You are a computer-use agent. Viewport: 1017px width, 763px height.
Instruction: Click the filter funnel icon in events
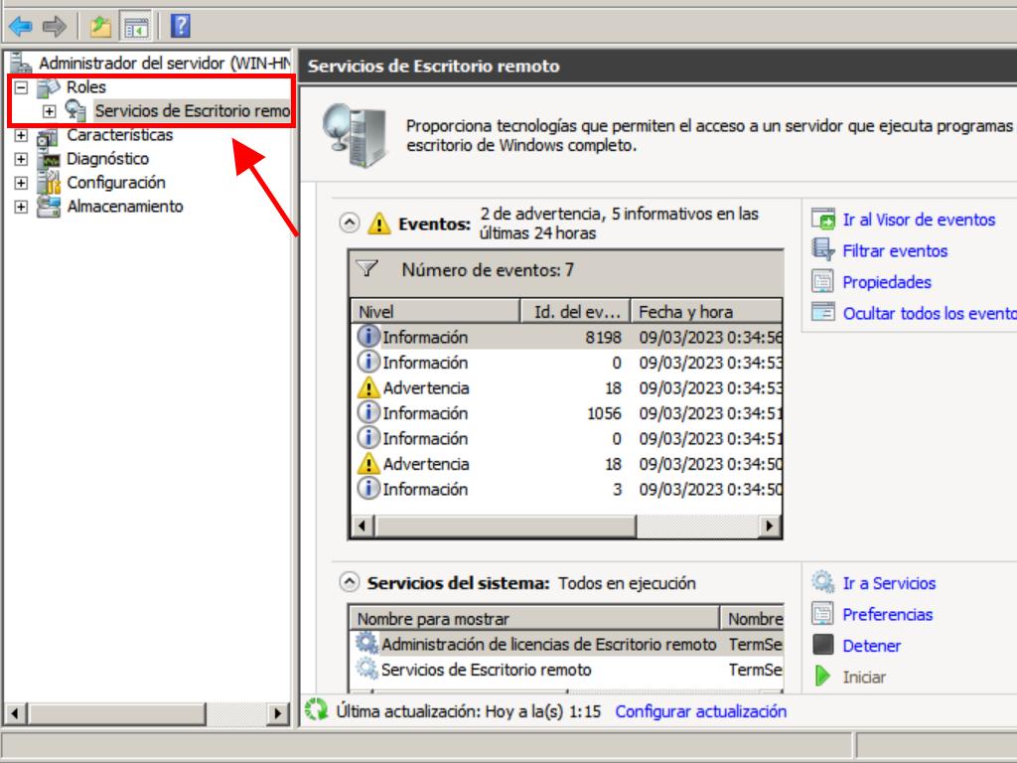(367, 269)
